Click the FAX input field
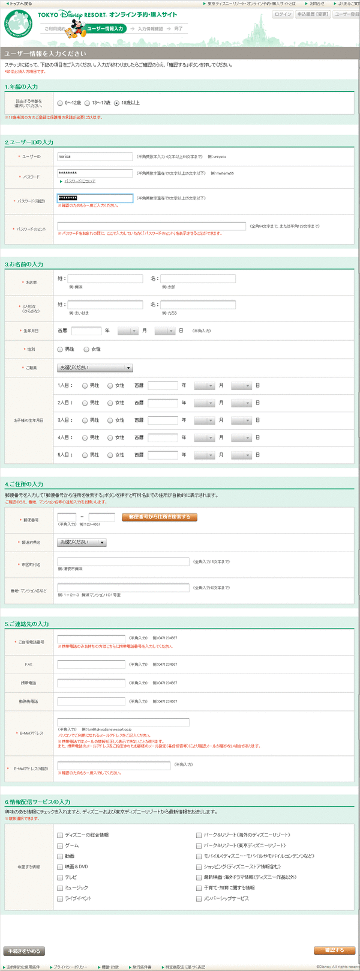 tap(91, 665)
